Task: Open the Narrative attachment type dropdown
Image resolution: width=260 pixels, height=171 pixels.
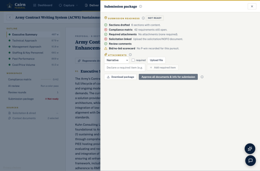Action: click(x=116, y=60)
